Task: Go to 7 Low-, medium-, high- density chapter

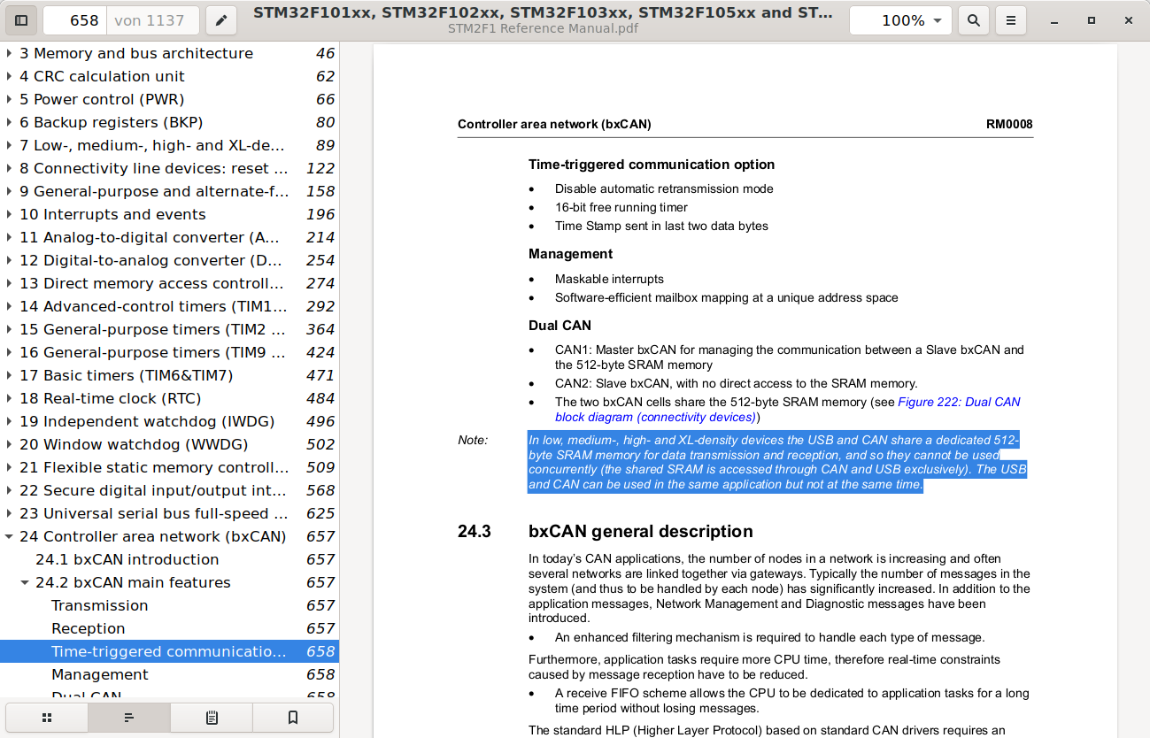Action: click(169, 145)
